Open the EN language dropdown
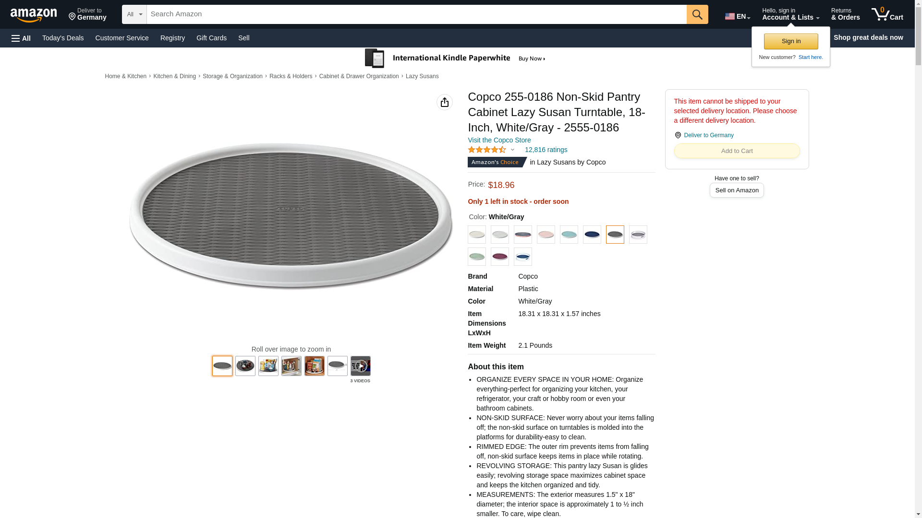Screen dimensions: 922x518 pyautogui.click(x=737, y=16)
